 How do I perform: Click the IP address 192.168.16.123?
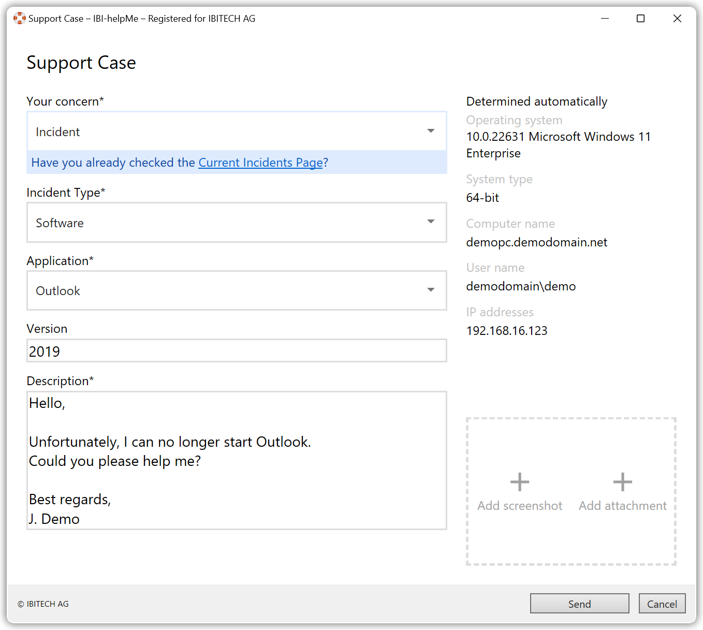tap(506, 331)
